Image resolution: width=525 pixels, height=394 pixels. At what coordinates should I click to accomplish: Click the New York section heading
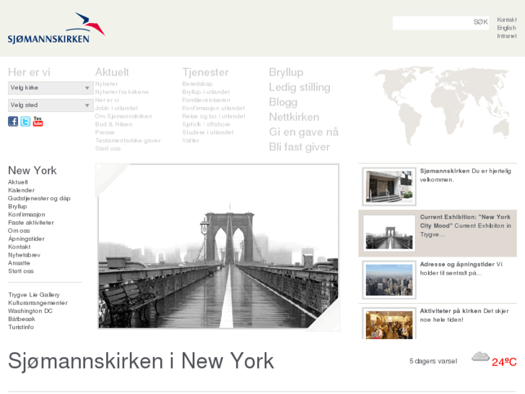[32, 171]
